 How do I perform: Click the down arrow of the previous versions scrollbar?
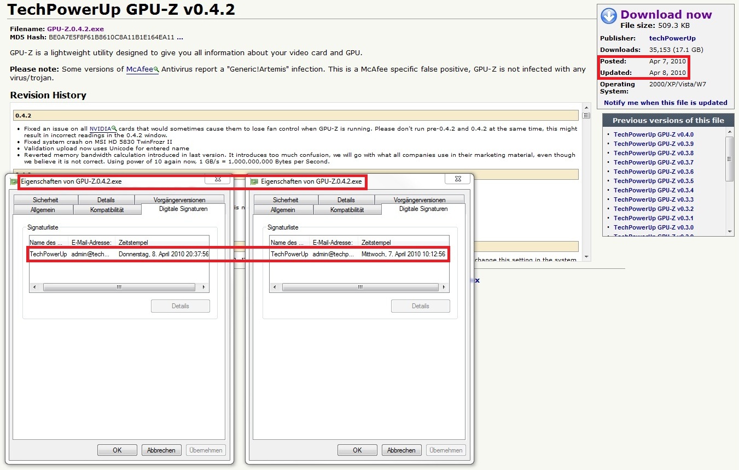(x=730, y=232)
